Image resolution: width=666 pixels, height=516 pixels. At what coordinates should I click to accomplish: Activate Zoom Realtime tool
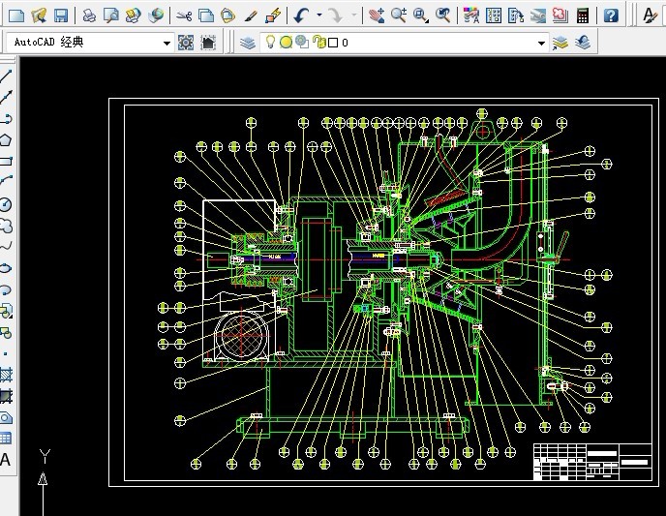point(399,16)
